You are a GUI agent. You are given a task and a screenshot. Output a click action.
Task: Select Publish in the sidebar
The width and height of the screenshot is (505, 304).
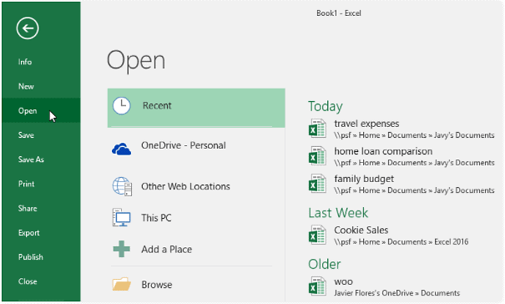31,257
